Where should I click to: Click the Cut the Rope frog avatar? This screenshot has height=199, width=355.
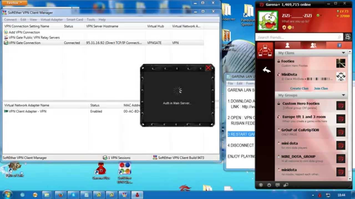tap(268, 21)
